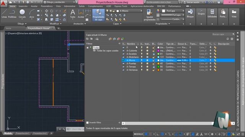
Task: Click the new layer icon in layer manager
Action: (110, 39)
